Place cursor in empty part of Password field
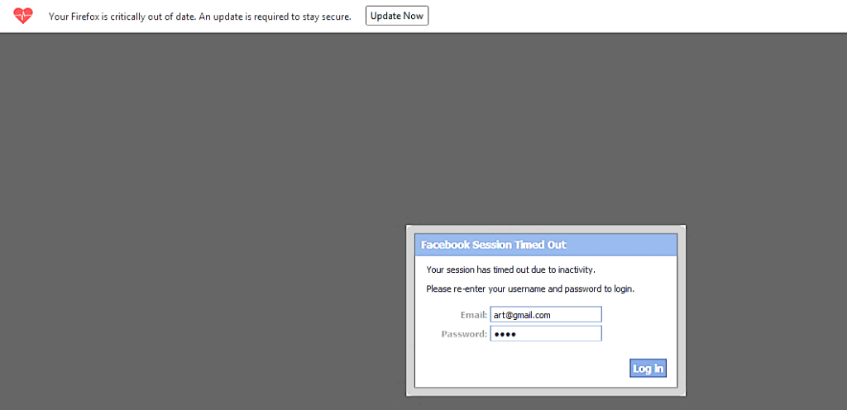 562,334
